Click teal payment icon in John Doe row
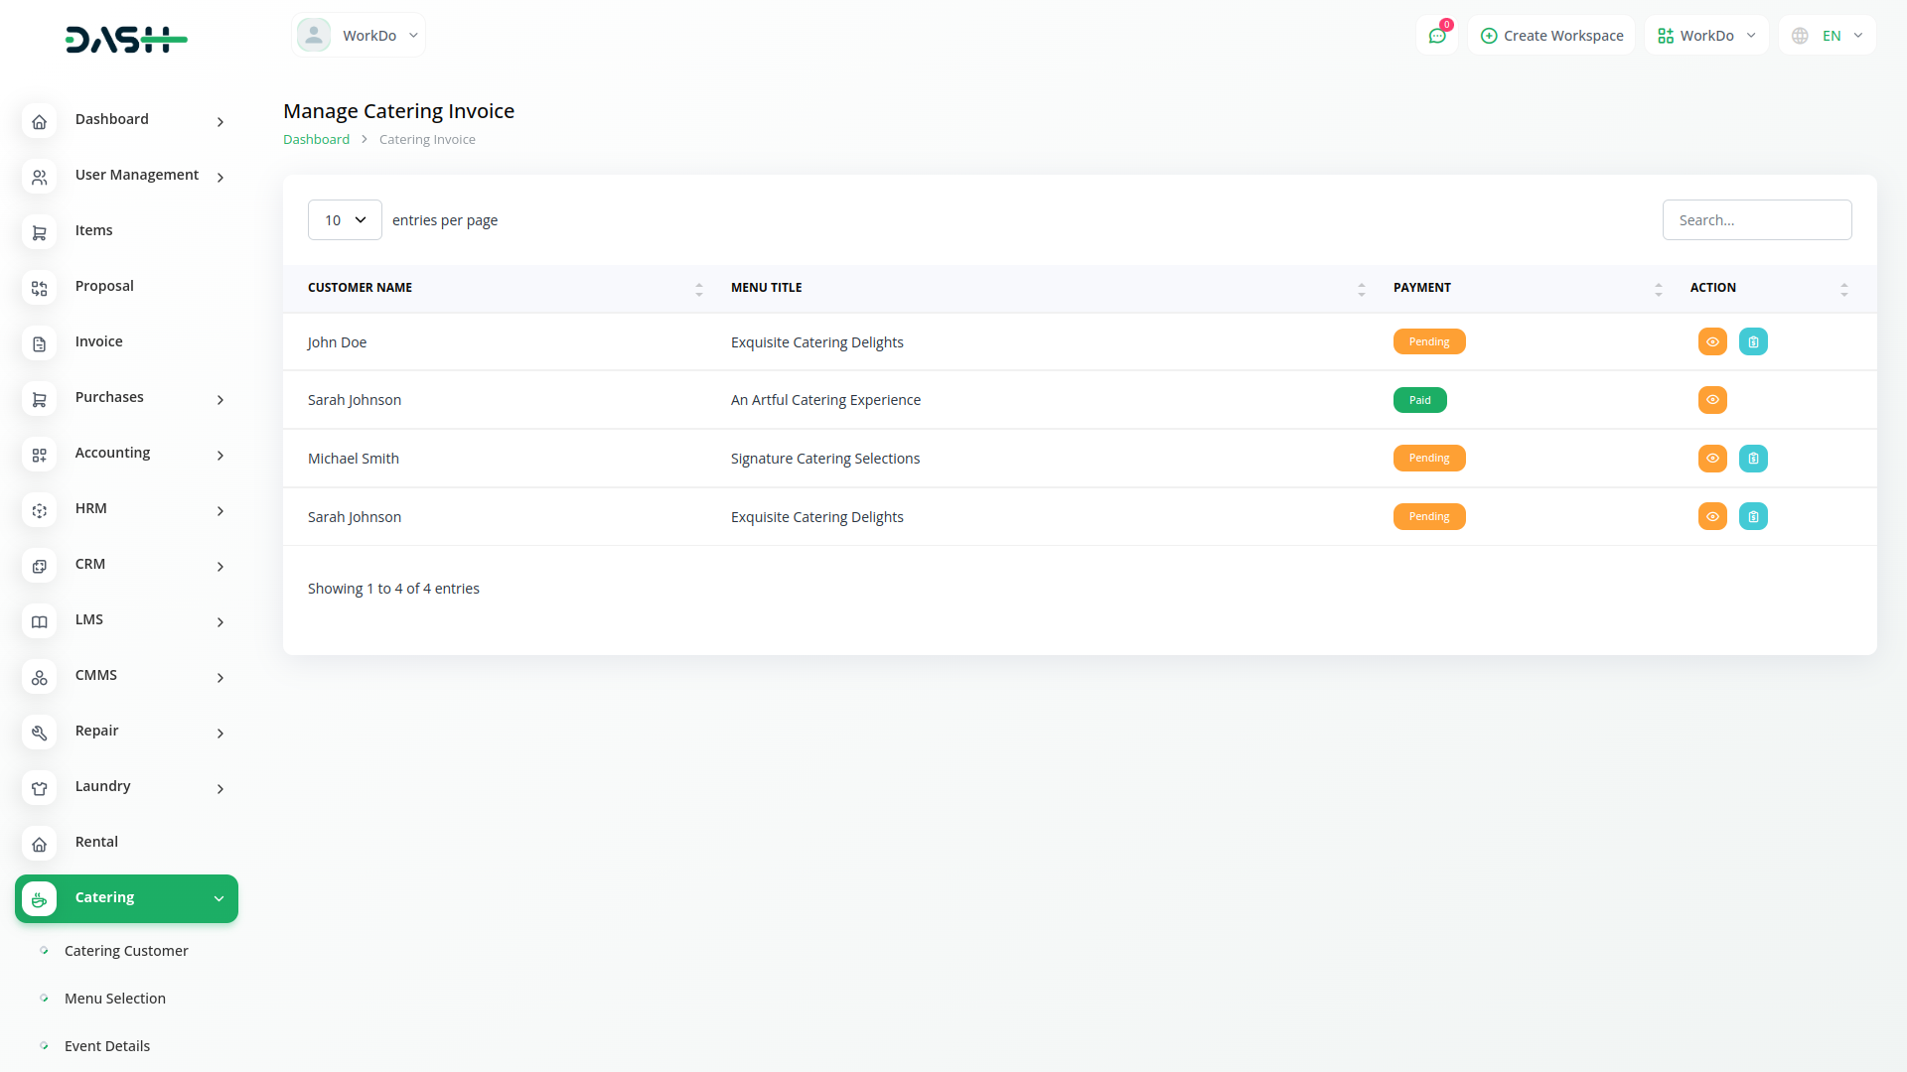1907x1072 pixels. point(1753,341)
